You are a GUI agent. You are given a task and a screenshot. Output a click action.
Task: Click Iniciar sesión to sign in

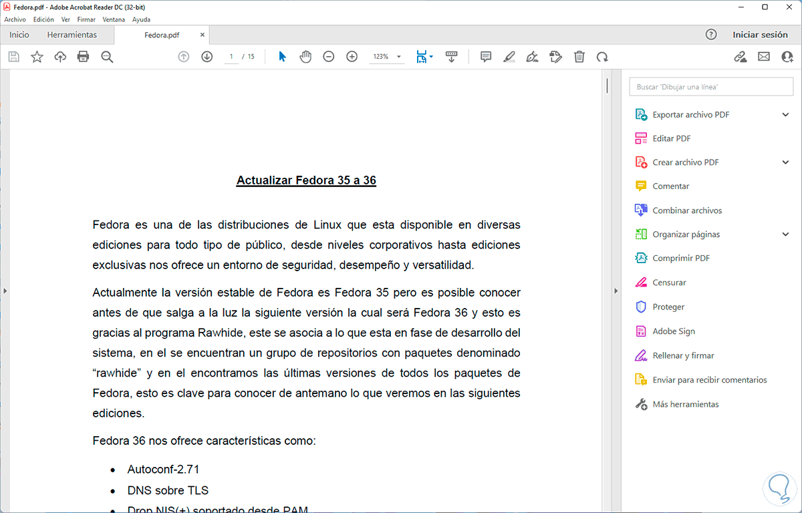760,35
